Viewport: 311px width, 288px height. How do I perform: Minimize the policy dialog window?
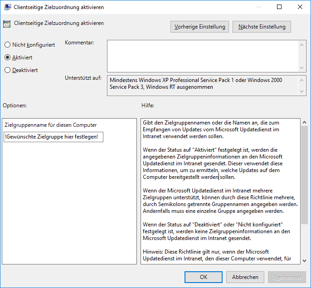tap(258, 7)
